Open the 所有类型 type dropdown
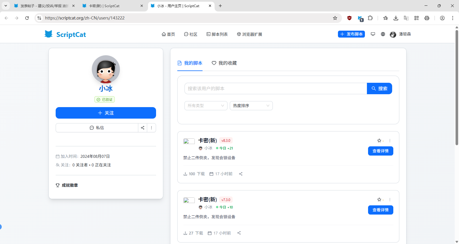Image resolution: width=459 pixels, height=244 pixels. pos(206,106)
